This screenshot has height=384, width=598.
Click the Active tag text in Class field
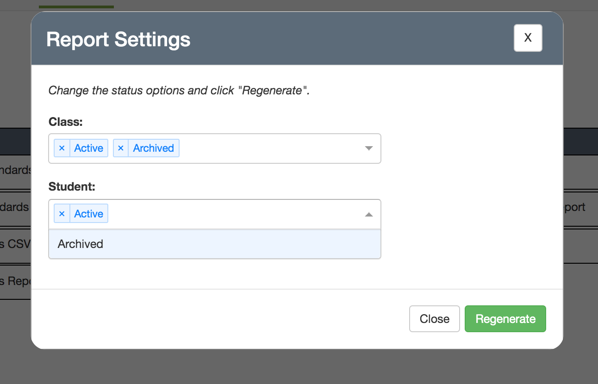(88, 149)
